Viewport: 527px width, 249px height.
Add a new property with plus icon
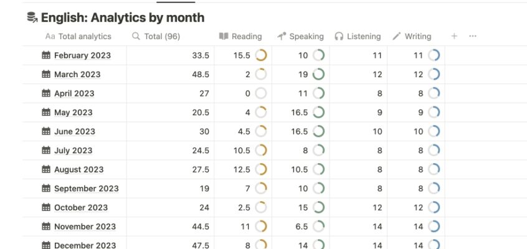tap(454, 36)
